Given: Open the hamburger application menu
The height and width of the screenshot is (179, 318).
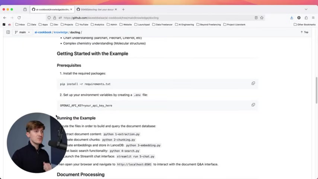Looking at the screenshot, I should click(313, 18).
